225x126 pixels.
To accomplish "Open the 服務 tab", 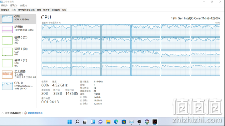I will click(64, 10).
